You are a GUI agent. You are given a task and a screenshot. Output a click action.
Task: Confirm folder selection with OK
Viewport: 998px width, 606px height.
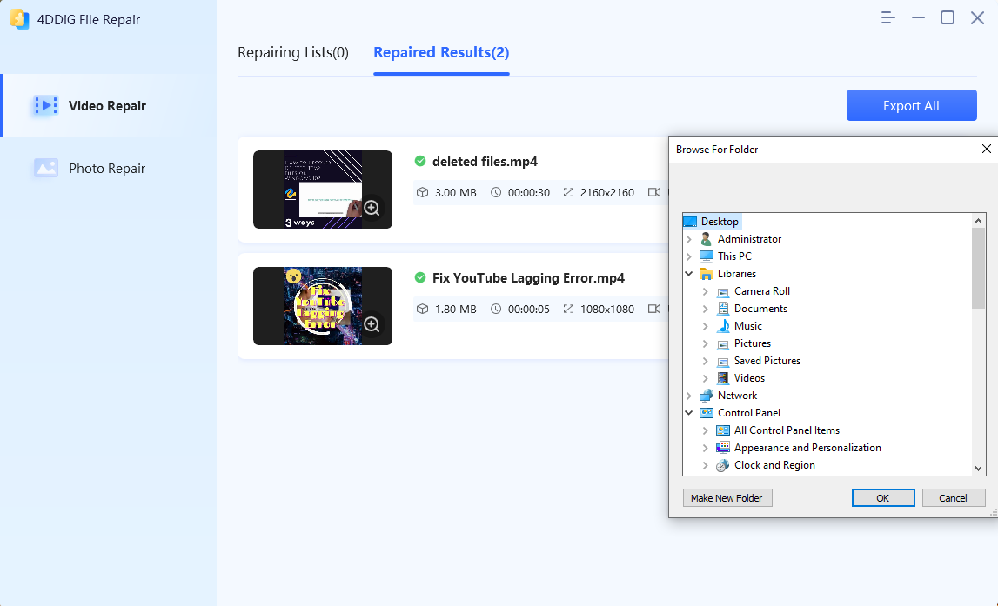click(883, 498)
